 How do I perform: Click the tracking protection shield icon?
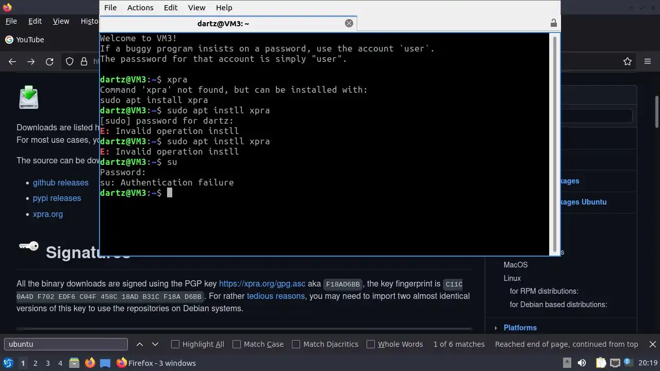click(70, 61)
